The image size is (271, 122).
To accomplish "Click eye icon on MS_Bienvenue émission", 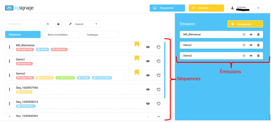I will tap(251, 34).
